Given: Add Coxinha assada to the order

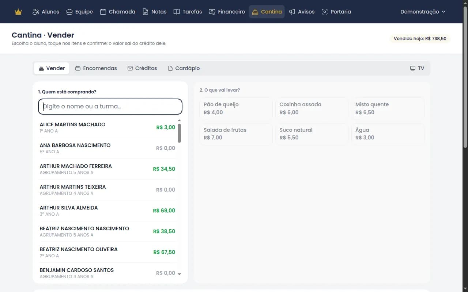Looking at the screenshot, I should click(x=312, y=108).
